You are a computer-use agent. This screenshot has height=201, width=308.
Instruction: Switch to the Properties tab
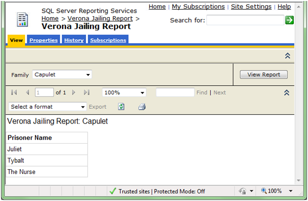point(43,40)
